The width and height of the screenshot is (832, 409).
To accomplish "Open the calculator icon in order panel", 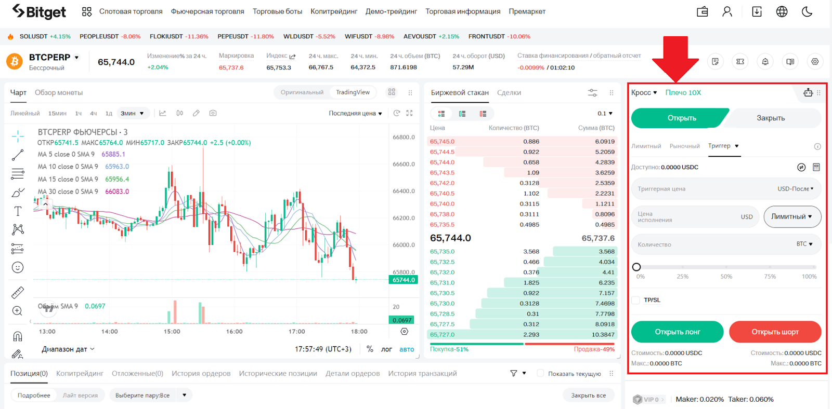I will (x=816, y=167).
